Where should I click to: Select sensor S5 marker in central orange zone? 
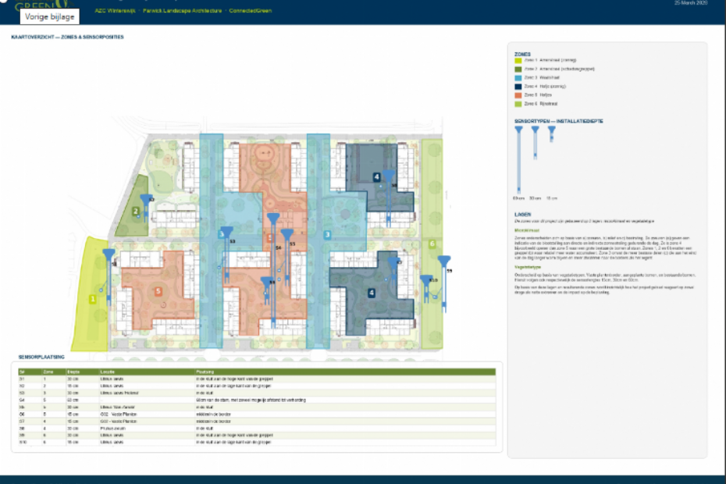pos(287,257)
